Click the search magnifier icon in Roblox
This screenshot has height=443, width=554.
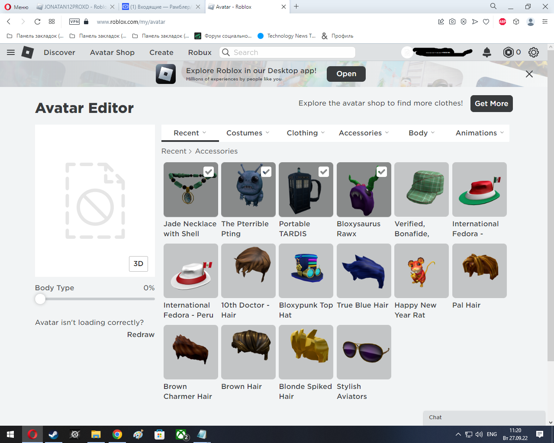pos(226,52)
